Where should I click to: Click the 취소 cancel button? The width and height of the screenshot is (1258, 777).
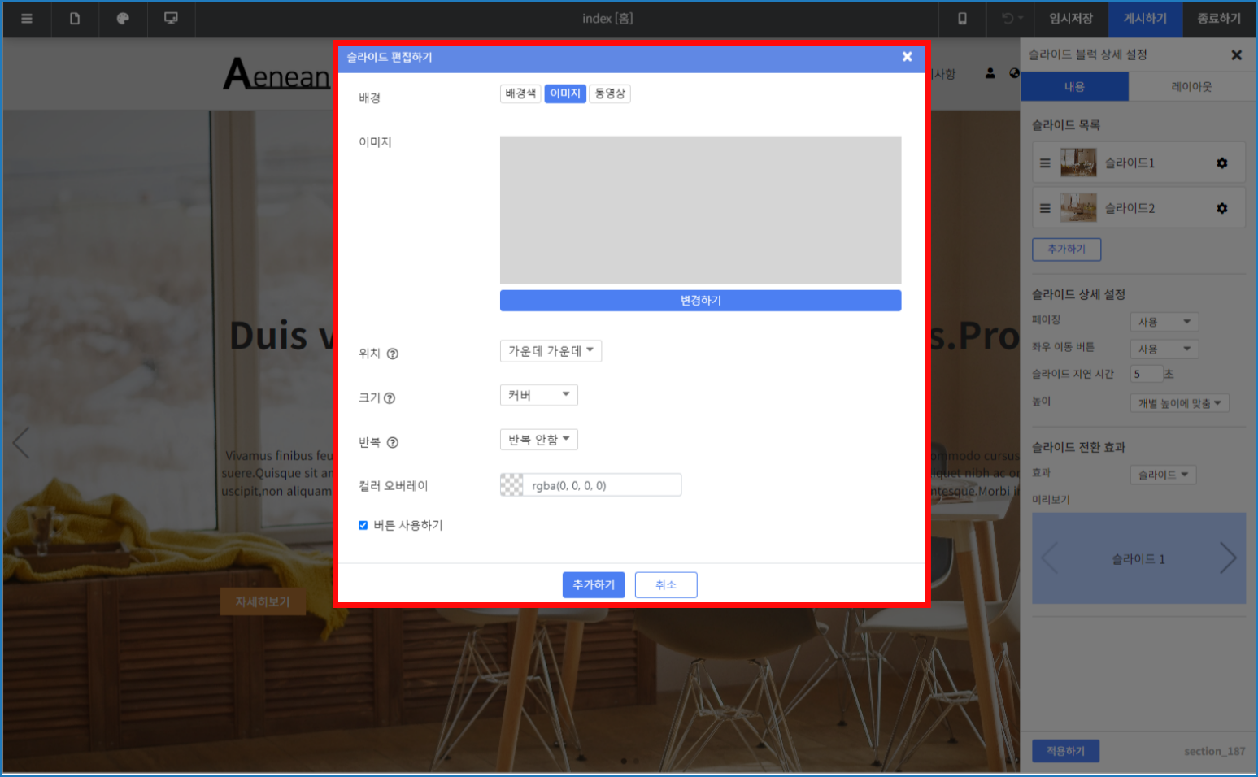coord(665,585)
